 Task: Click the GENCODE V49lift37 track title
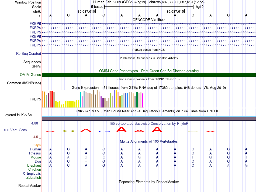coord(149,20)
